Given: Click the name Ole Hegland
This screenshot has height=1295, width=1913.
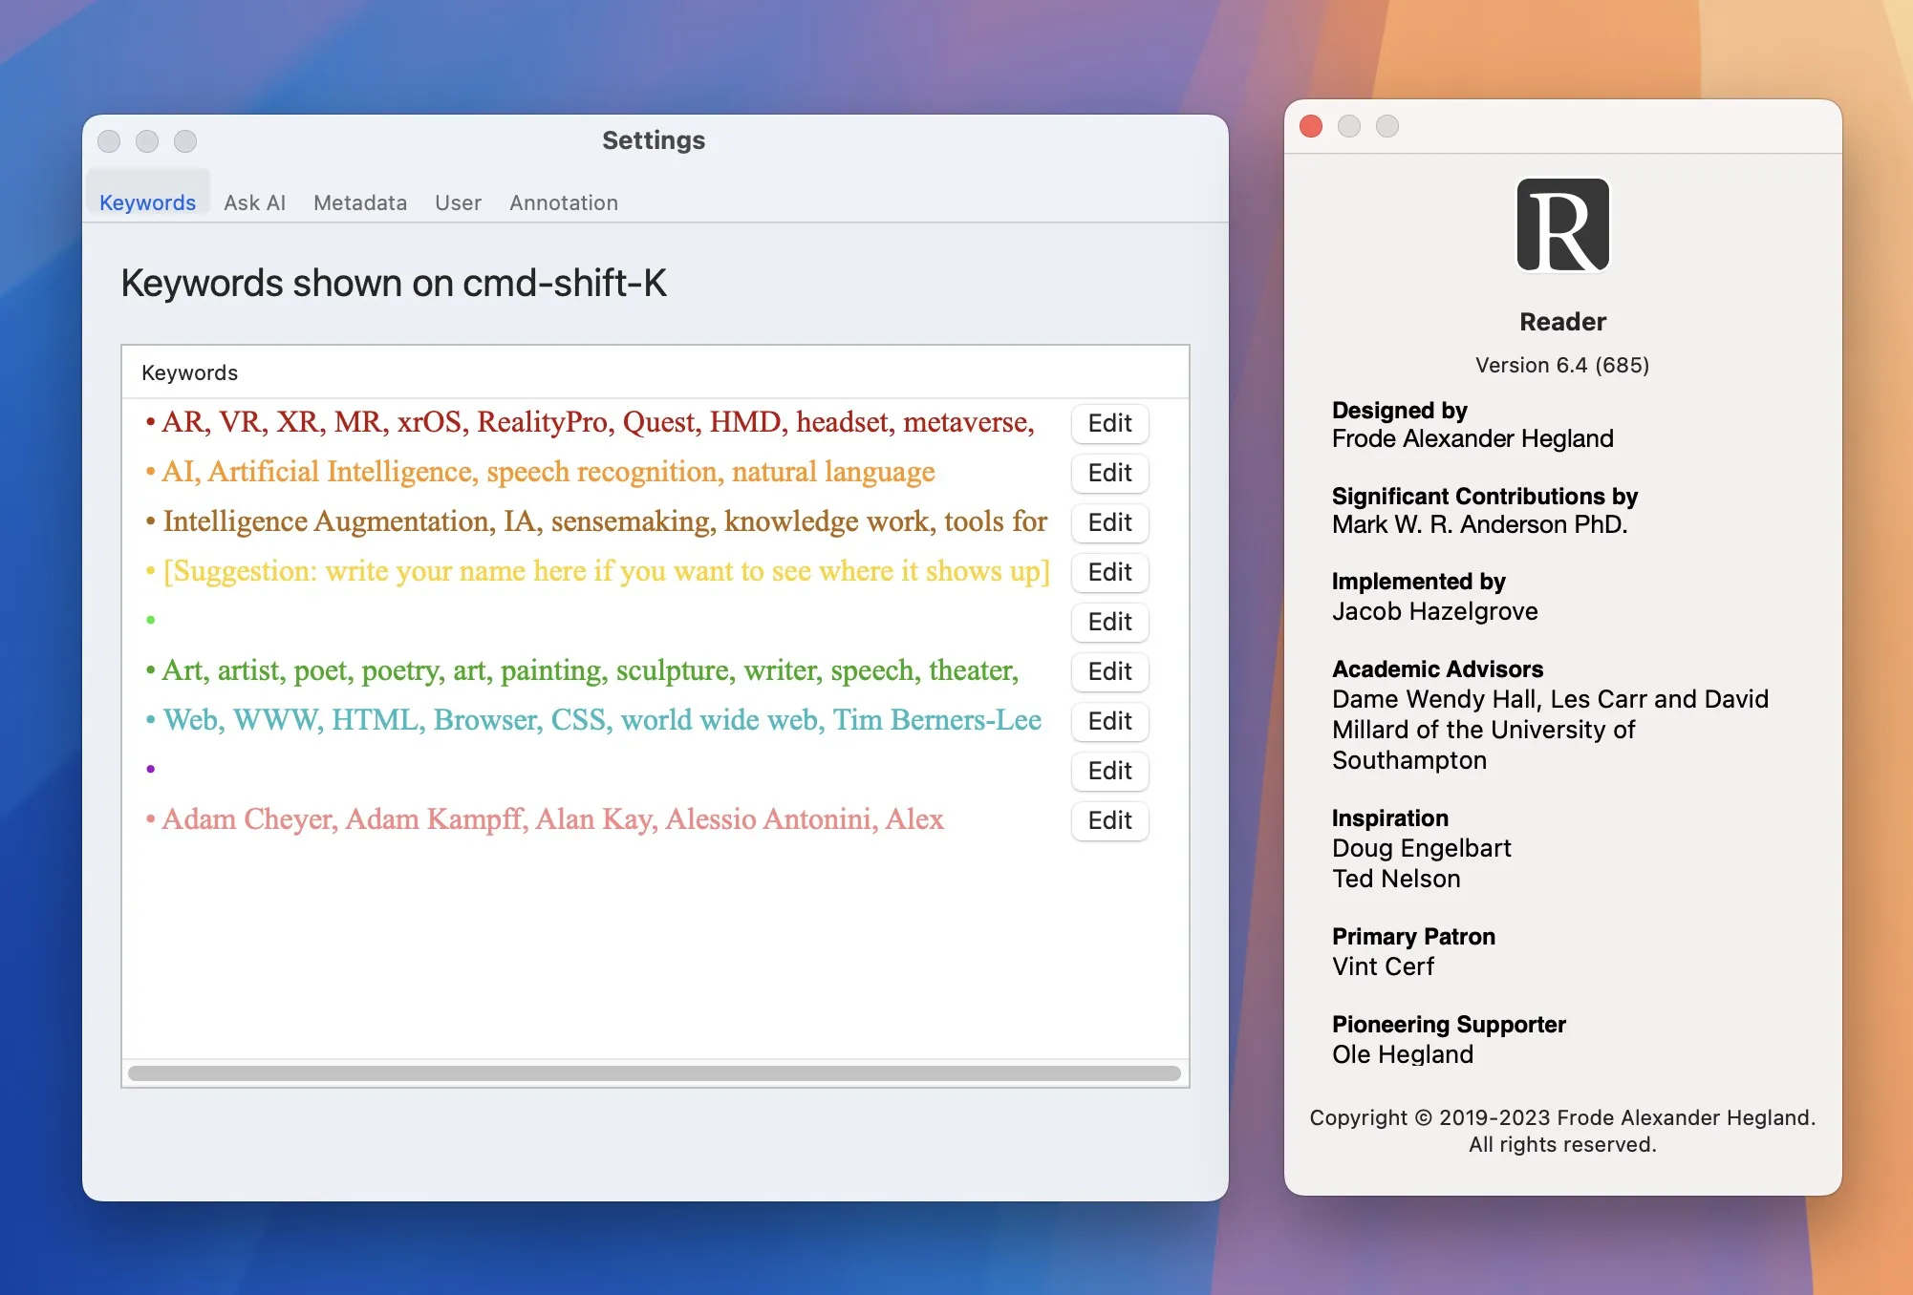Looking at the screenshot, I should [1403, 1054].
